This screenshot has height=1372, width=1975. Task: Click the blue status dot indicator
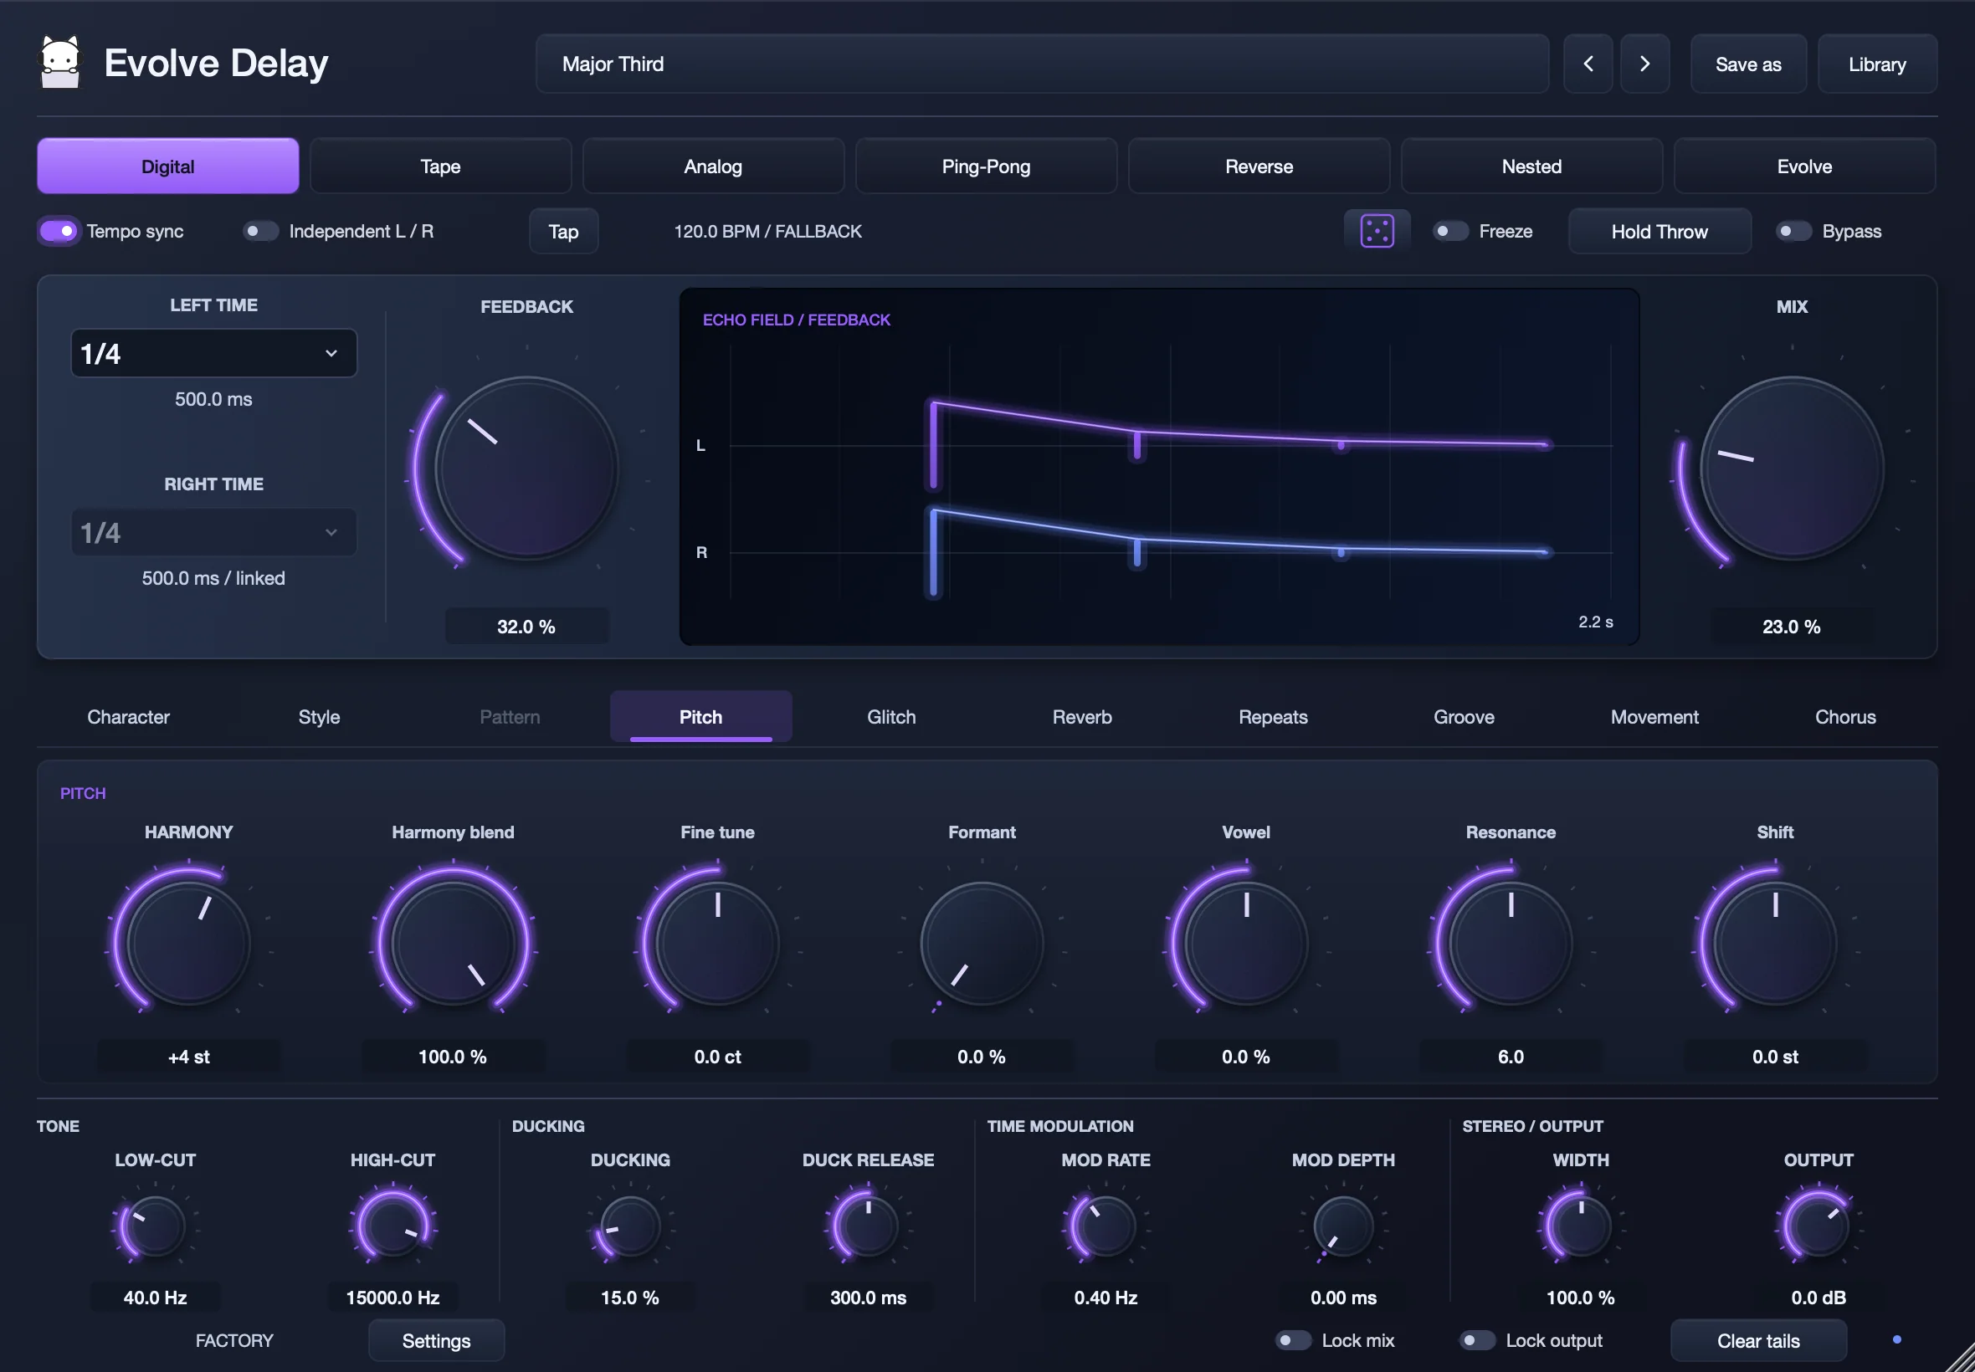[x=1895, y=1339]
